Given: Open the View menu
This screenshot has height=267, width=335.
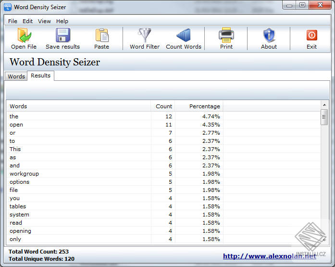Looking at the screenshot, I should 44,21.
